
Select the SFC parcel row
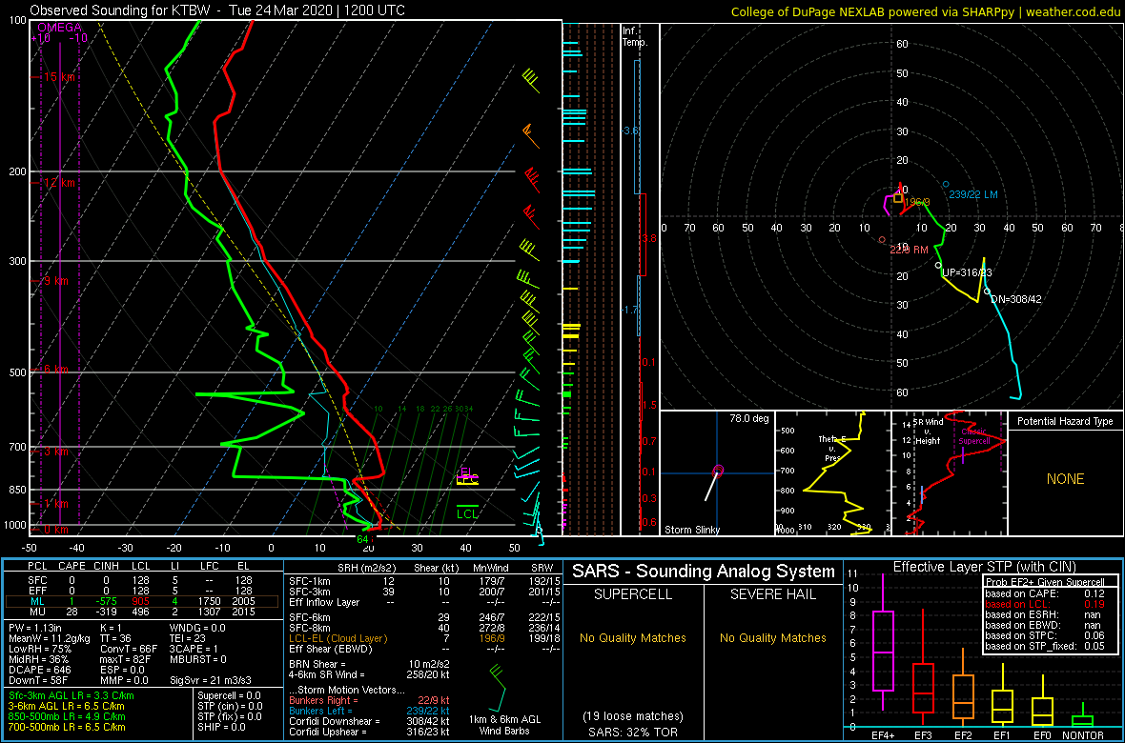coord(144,582)
